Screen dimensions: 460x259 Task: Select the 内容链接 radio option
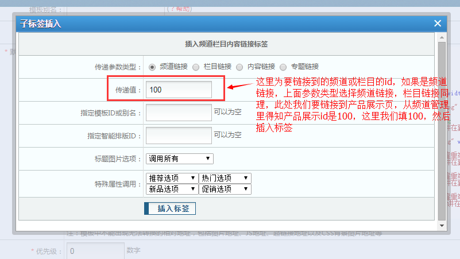tap(240, 67)
